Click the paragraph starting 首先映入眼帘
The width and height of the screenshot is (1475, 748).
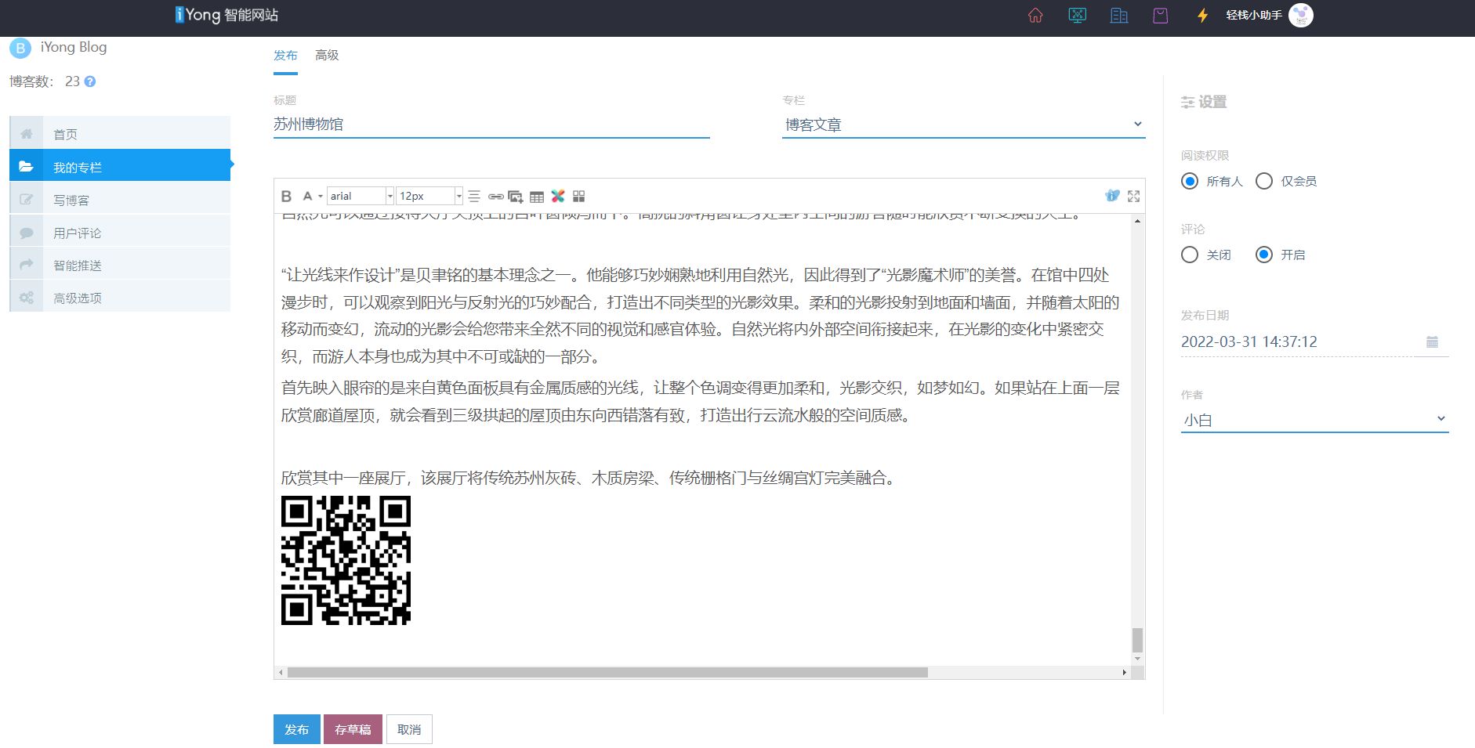point(700,401)
